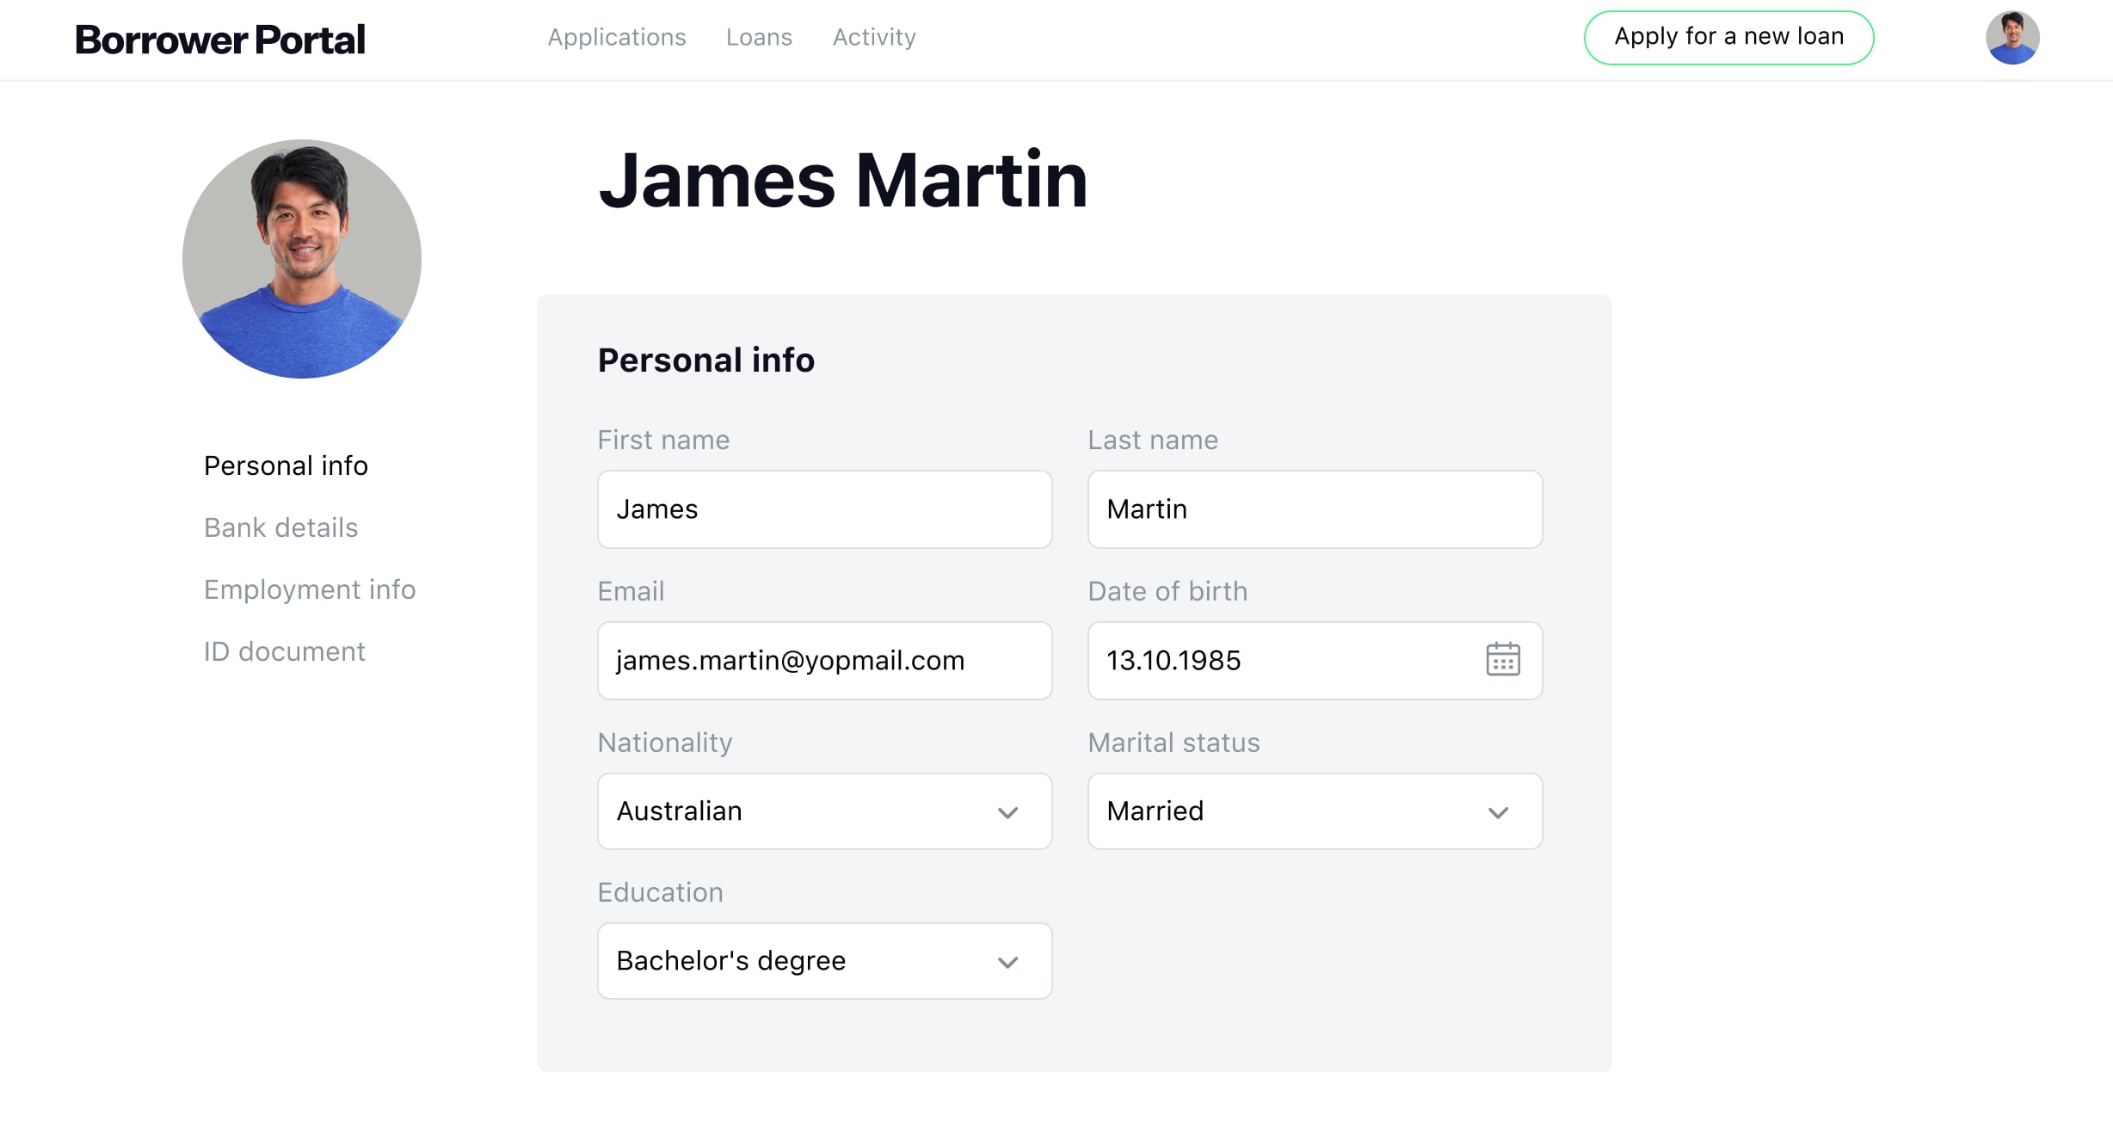
Task: Click the large James Martin profile photo
Action: (302, 259)
